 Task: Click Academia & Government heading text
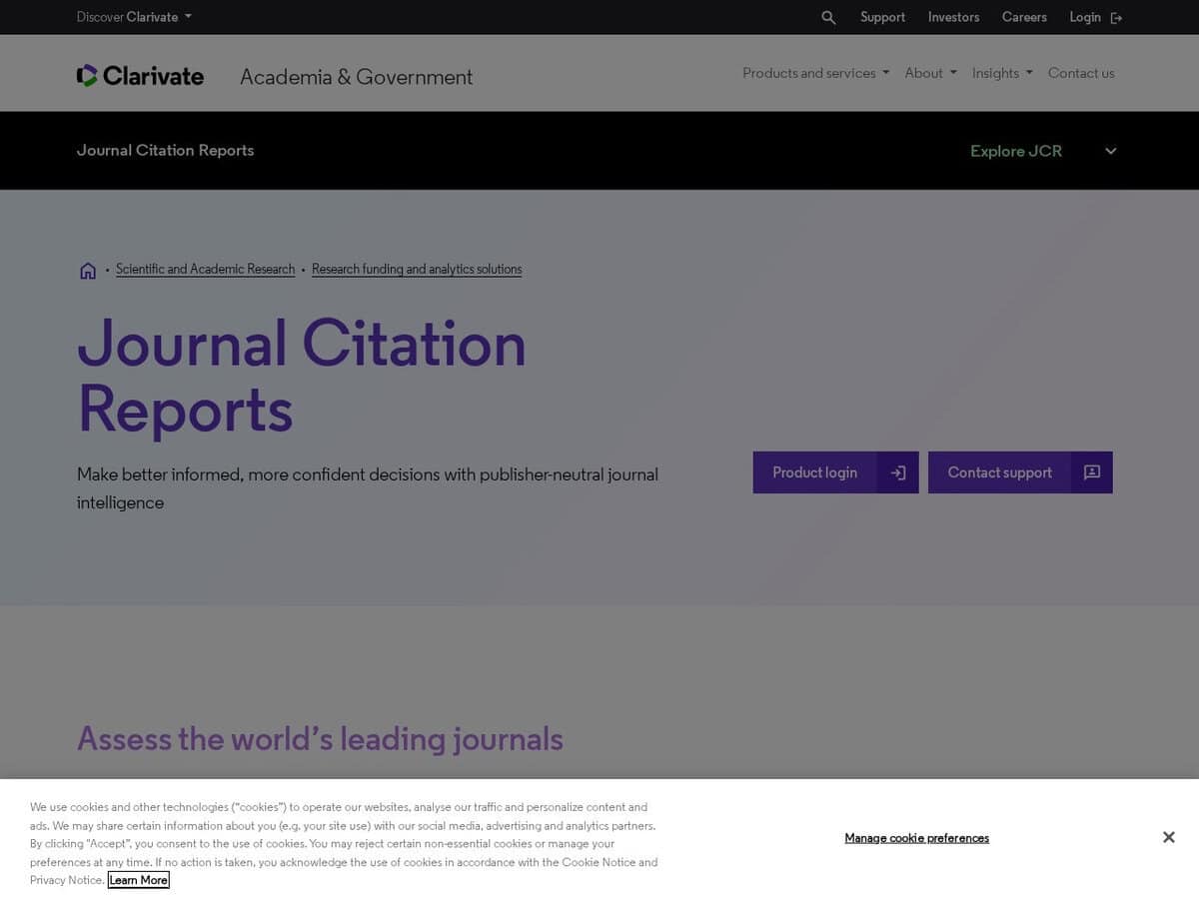tap(356, 77)
